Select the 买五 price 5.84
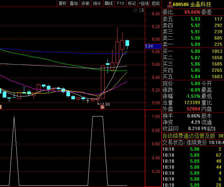 tap(195, 77)
